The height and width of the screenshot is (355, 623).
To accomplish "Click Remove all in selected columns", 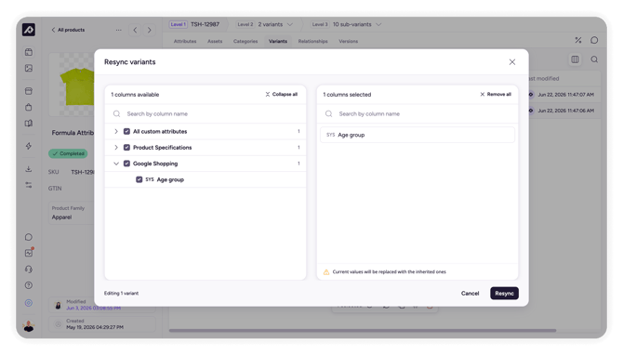I will [496, 95].
